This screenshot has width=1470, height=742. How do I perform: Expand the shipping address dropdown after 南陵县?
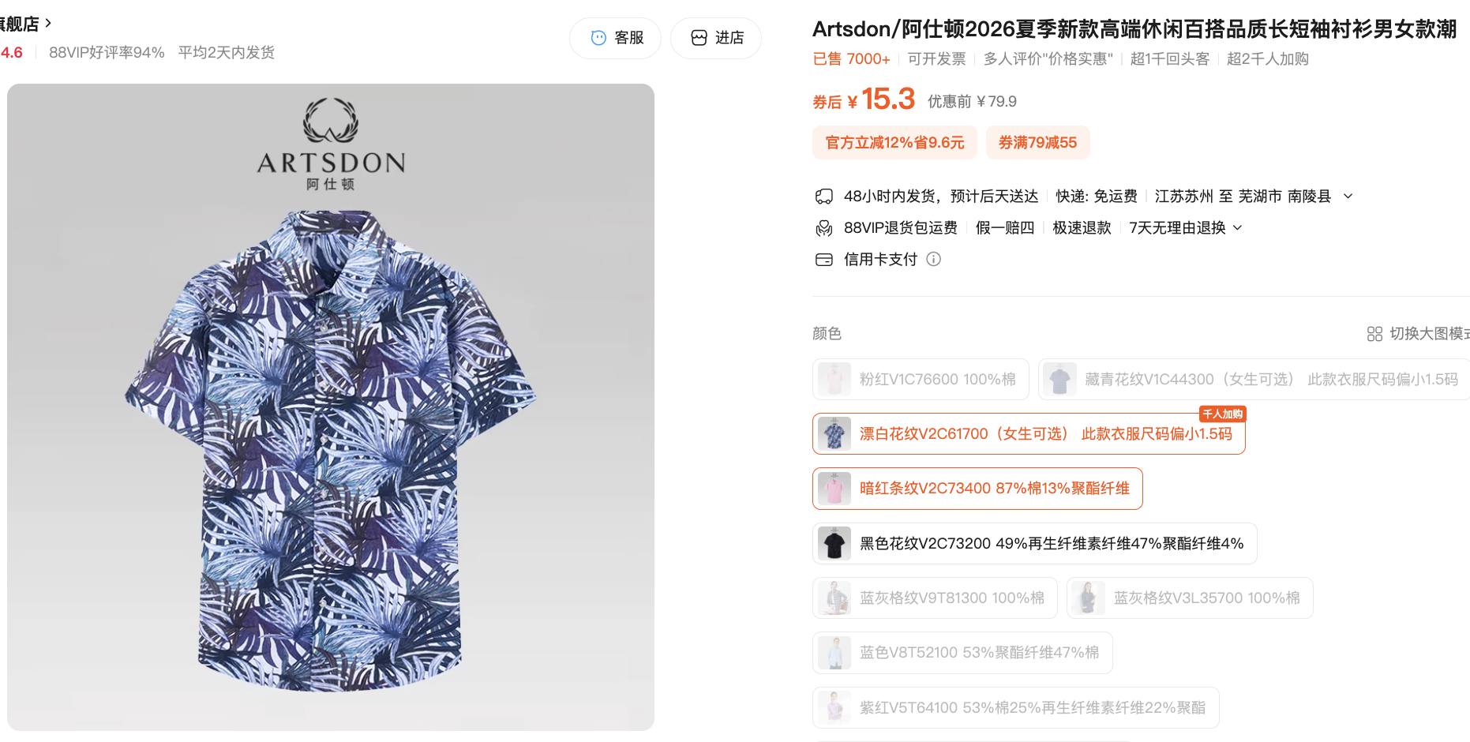click(1348, 196)
